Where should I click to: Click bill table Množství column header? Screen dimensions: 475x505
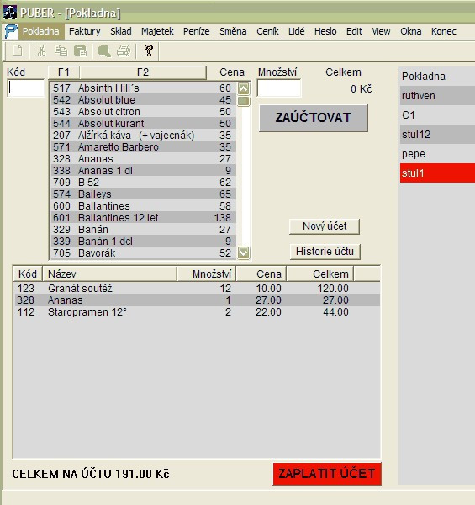207,274
